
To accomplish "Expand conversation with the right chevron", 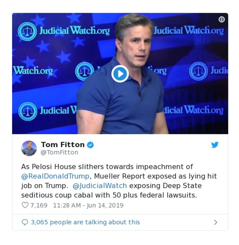I will pos(216,222).
